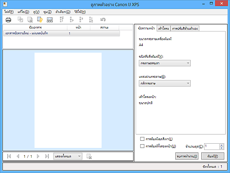
Task: Click the page count value in the document row
Action: pyautogui.click(x=69, y=33)
